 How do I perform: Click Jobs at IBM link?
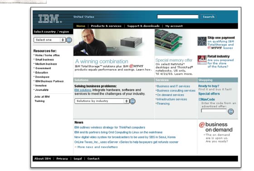(x=42, y=96)
